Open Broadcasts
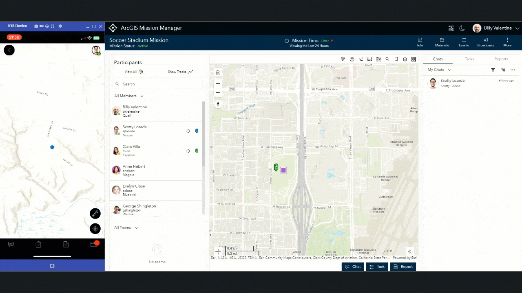The width and height of the screenshot is (522, 293). pos(486,42)
